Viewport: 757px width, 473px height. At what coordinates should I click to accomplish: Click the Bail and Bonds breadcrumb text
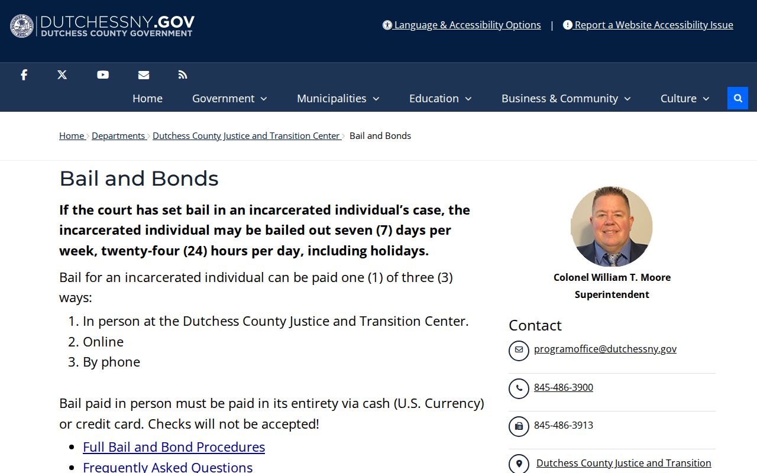pyautogui.click(x=380, y=135)
